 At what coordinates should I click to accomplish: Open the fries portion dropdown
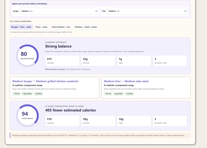pyautogui.click(x=147, y=11)
